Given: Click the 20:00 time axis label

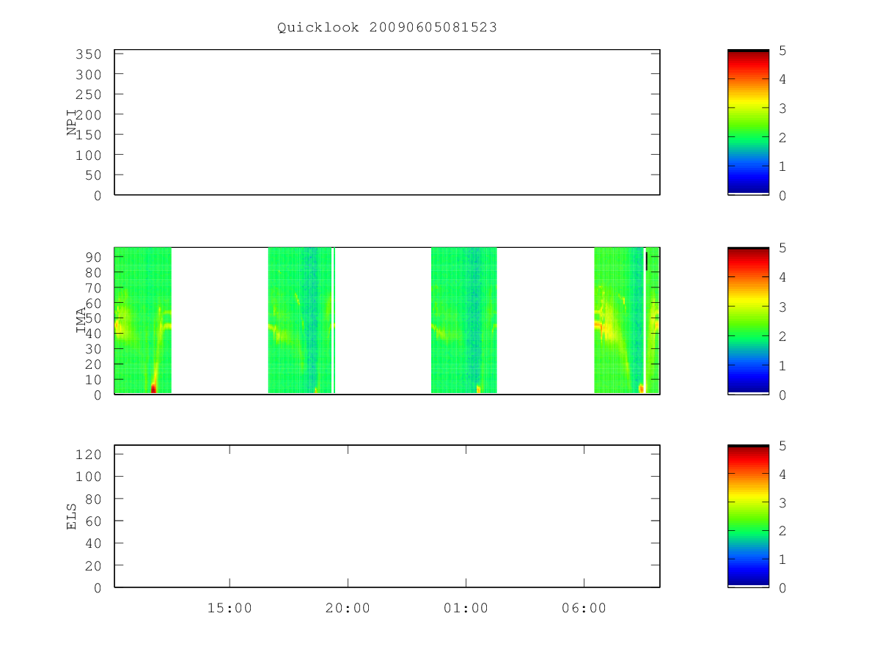Looking at the screenshot, I should pyautogui.click(x=348, y=608).
